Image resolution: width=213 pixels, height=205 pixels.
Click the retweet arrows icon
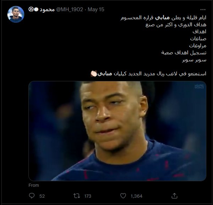point(77,196)
